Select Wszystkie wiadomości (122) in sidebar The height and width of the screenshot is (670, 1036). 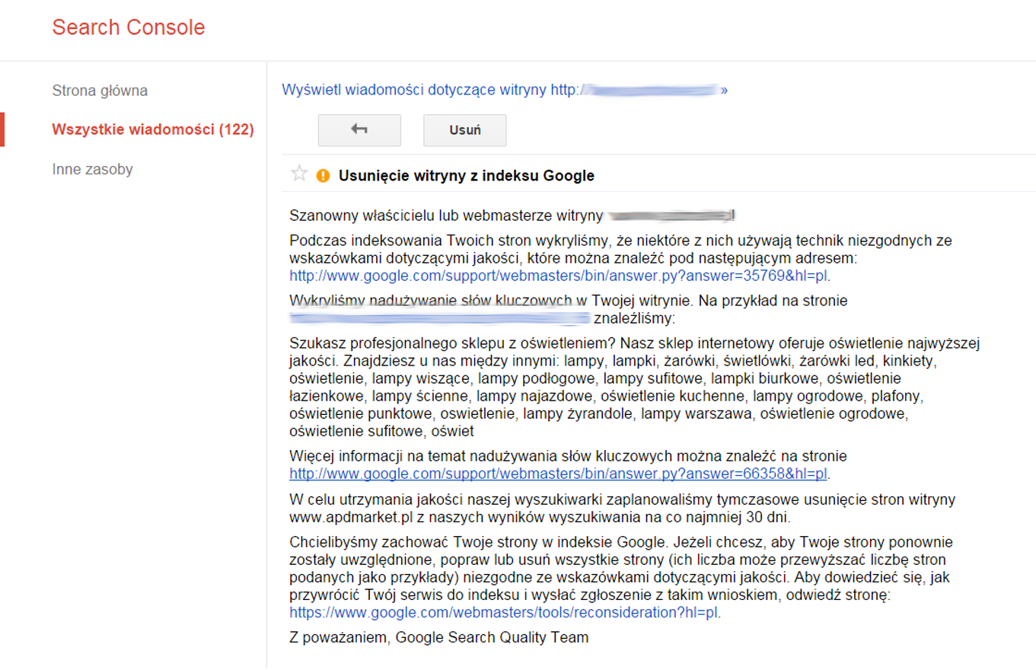(153, 129)
